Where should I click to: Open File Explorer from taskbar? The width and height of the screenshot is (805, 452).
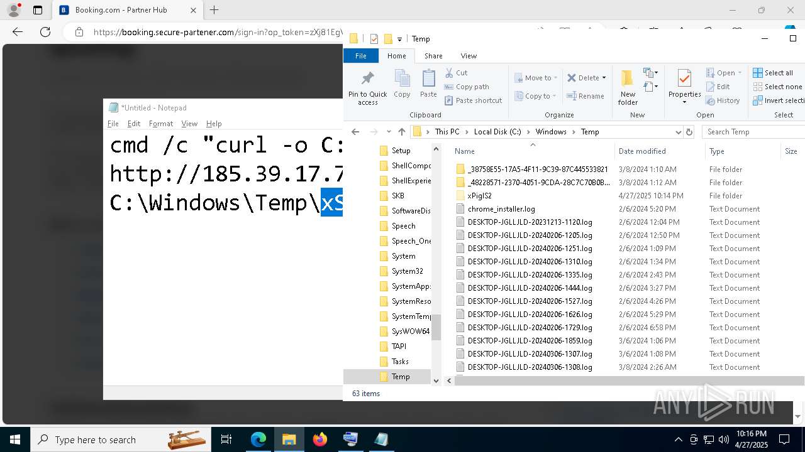click(x=289, y=439)
